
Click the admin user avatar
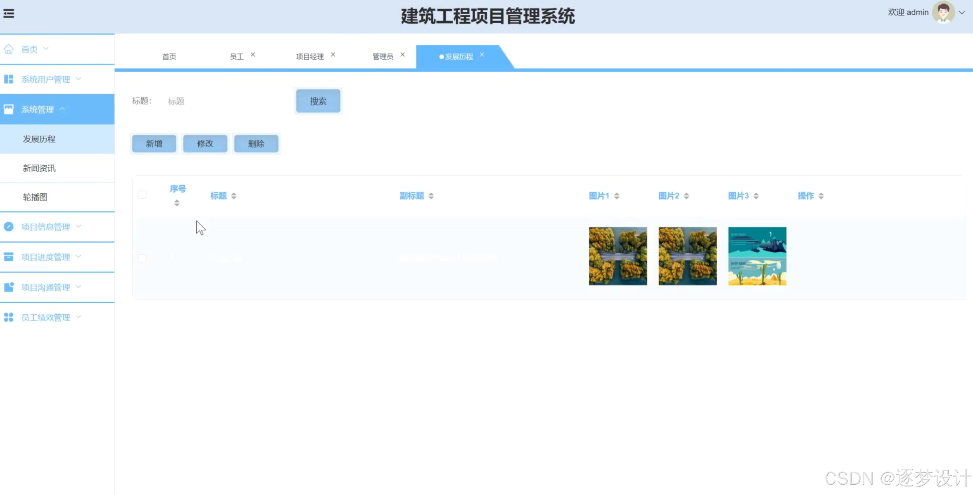coord(943,12)
